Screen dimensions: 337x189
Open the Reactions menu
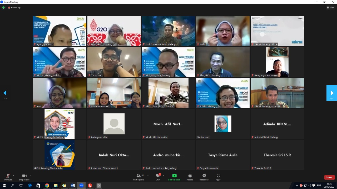coord(204,177)
